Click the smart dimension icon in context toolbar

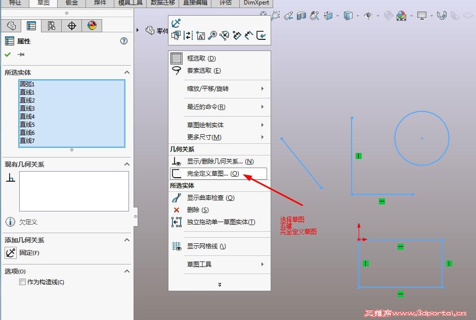pyautogui.click(x=249, y=36)
